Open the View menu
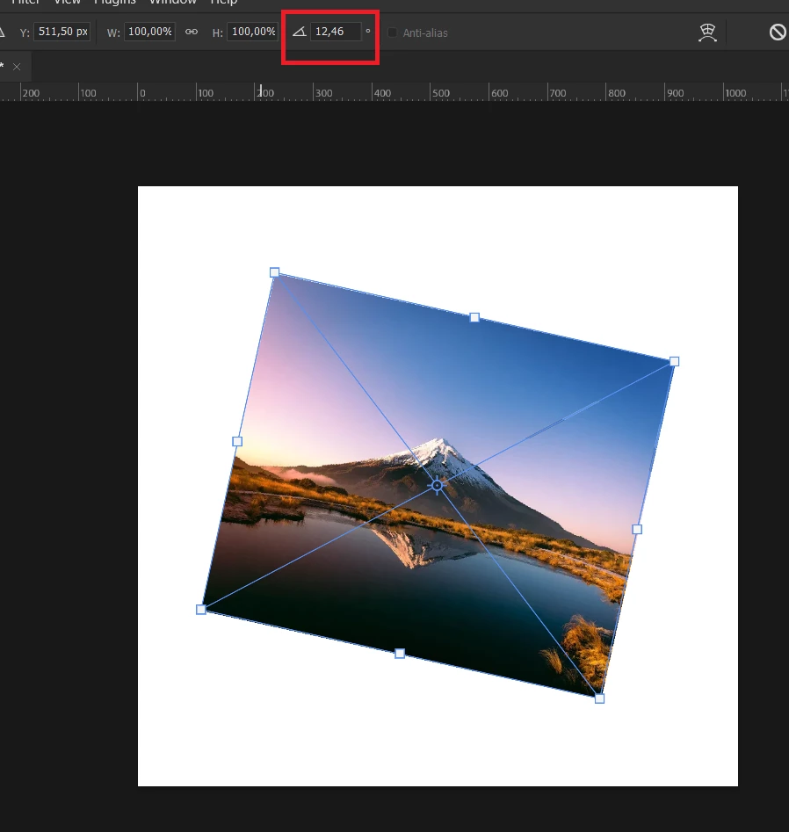Screen dimensions: 789x832 click(68, 2)
